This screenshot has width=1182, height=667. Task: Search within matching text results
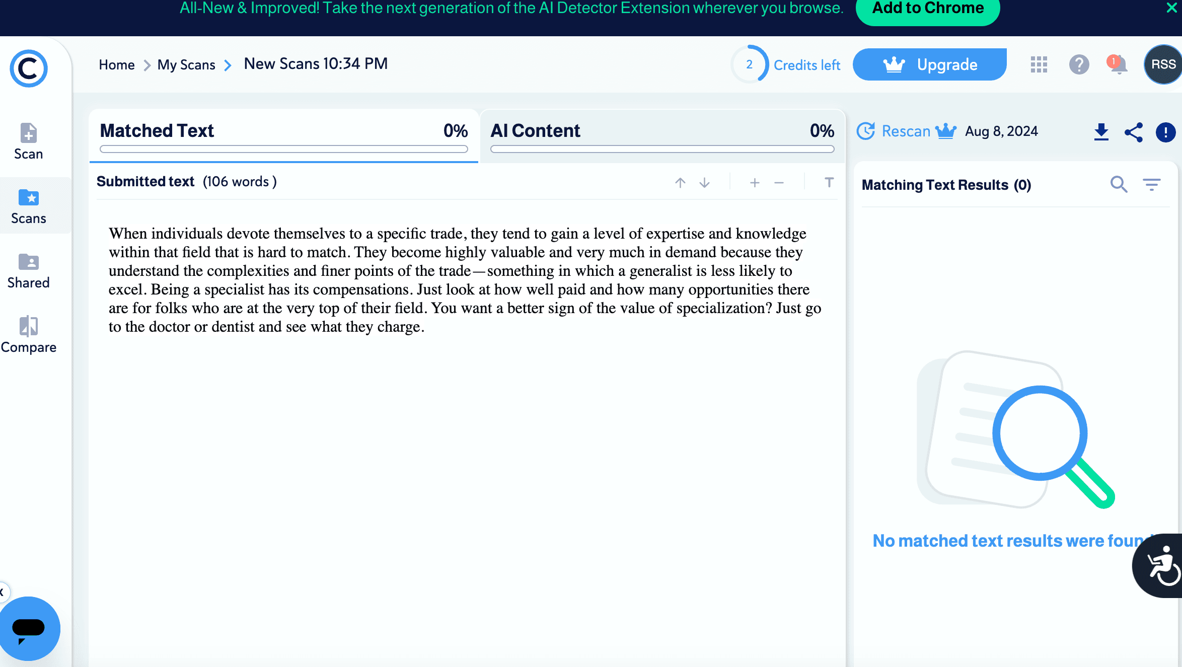point(1119,185)
